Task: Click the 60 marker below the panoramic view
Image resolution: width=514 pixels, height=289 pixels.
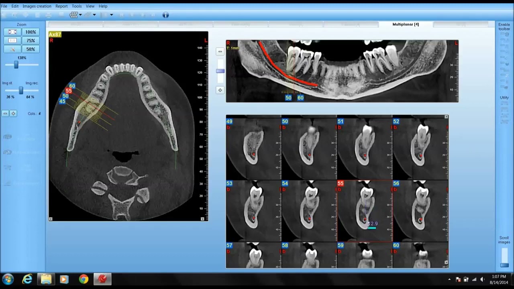Action: [300, 98]
